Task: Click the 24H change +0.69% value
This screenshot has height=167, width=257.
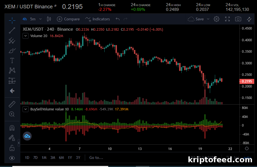Action: [x=138, y=10]
